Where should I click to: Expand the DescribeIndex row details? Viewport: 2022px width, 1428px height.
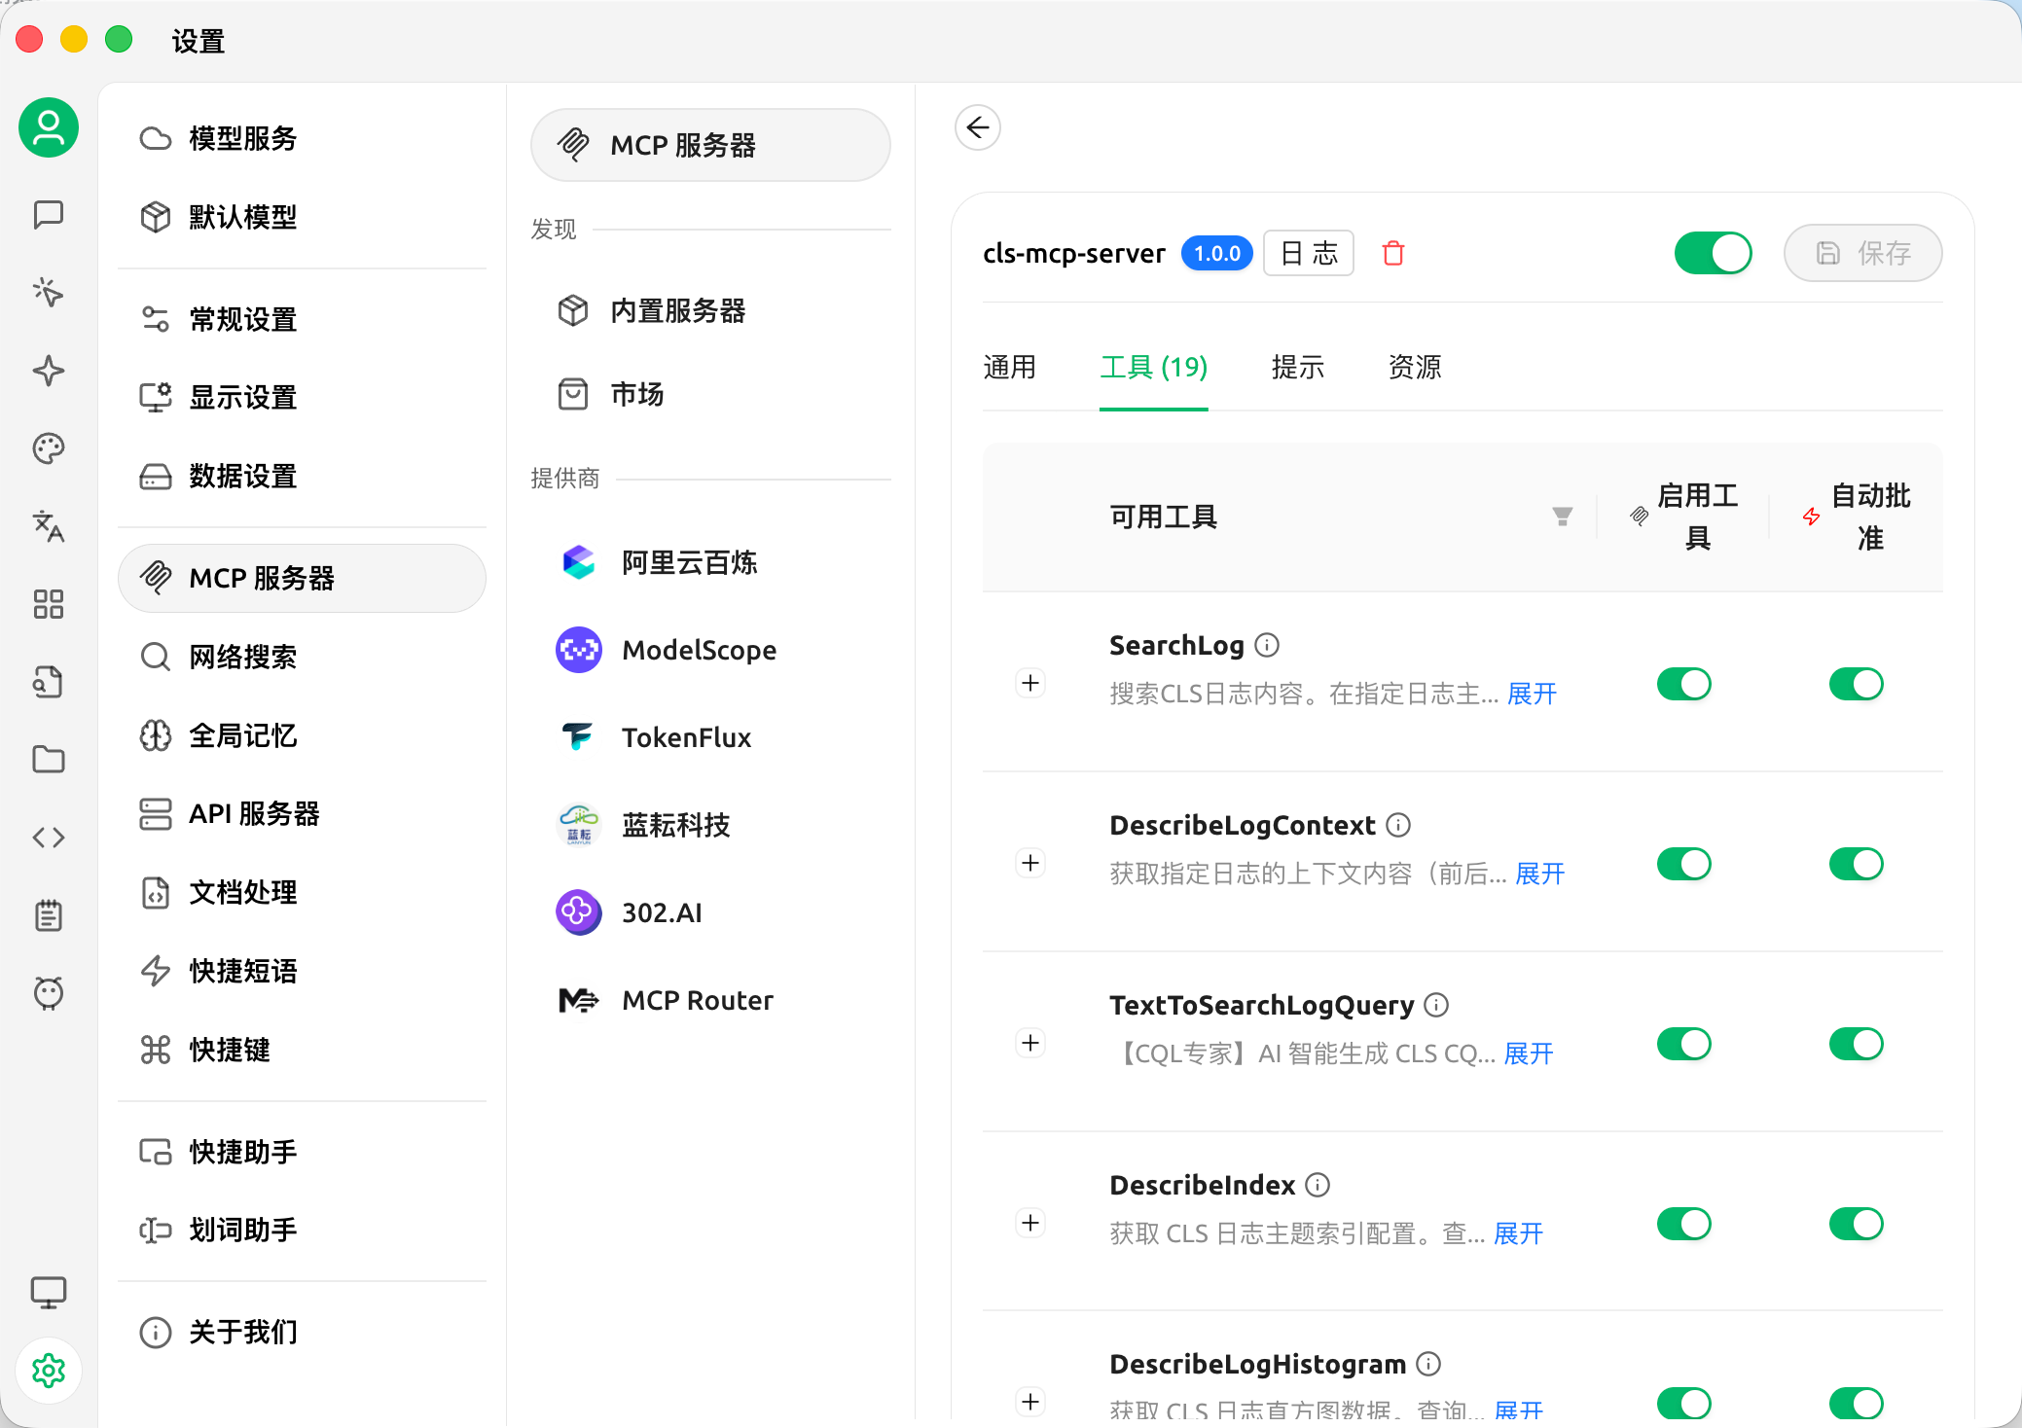1030,1223
